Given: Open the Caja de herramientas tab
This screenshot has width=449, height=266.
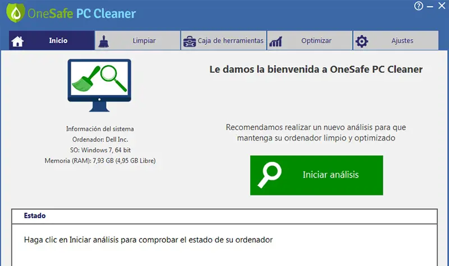Looking at the screenshot, I should tap(223, 40).
